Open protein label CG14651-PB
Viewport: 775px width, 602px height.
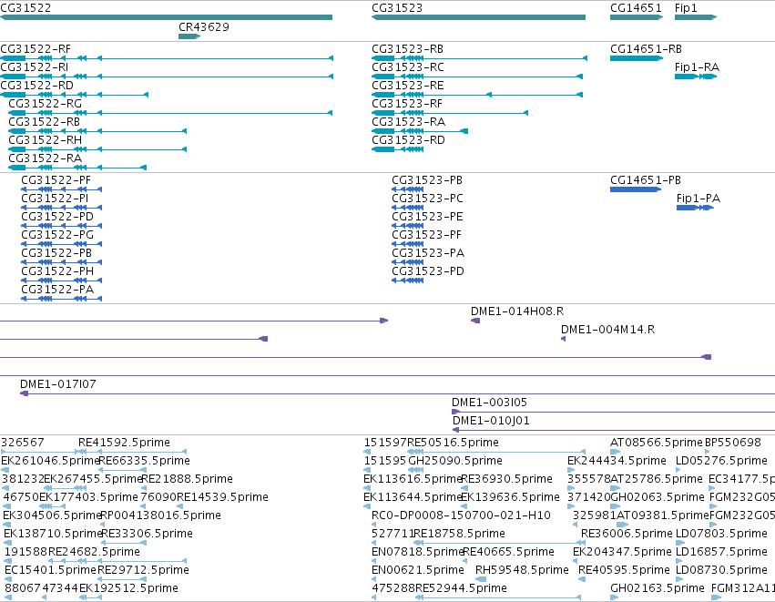[646, 180]
